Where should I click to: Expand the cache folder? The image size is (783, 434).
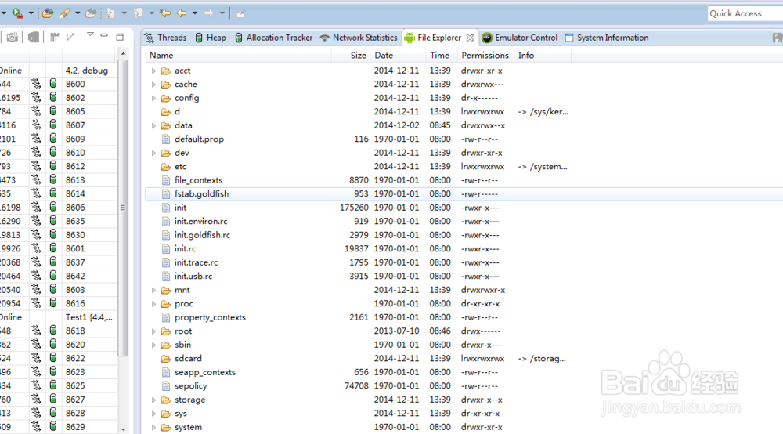point(153,85)
